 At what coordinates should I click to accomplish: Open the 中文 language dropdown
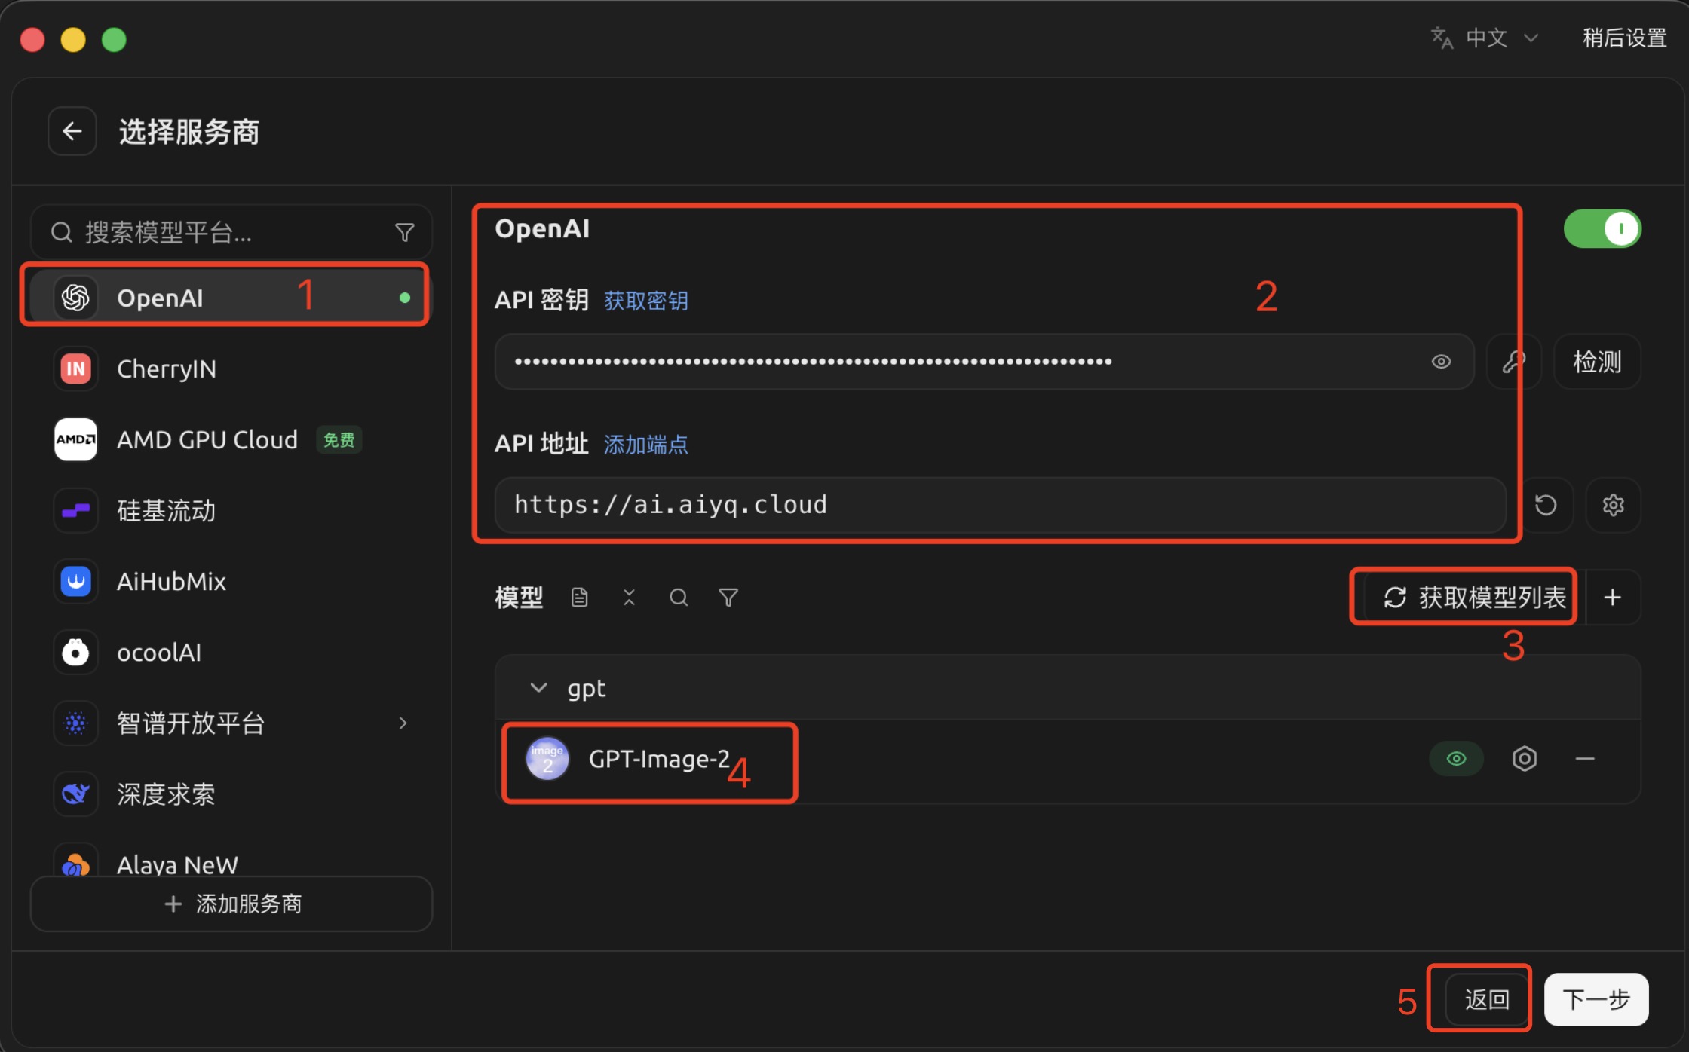click(1485, 38)
